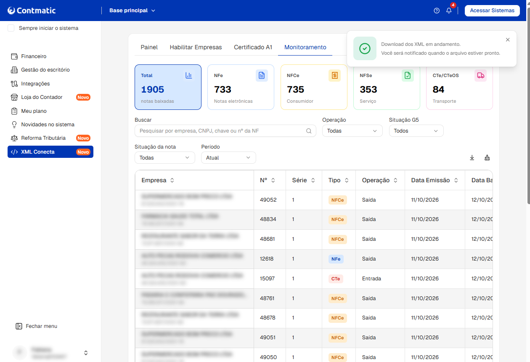Sort the table by Tipo
This screenshot has height=362, width=530.
tap(347, 180)
